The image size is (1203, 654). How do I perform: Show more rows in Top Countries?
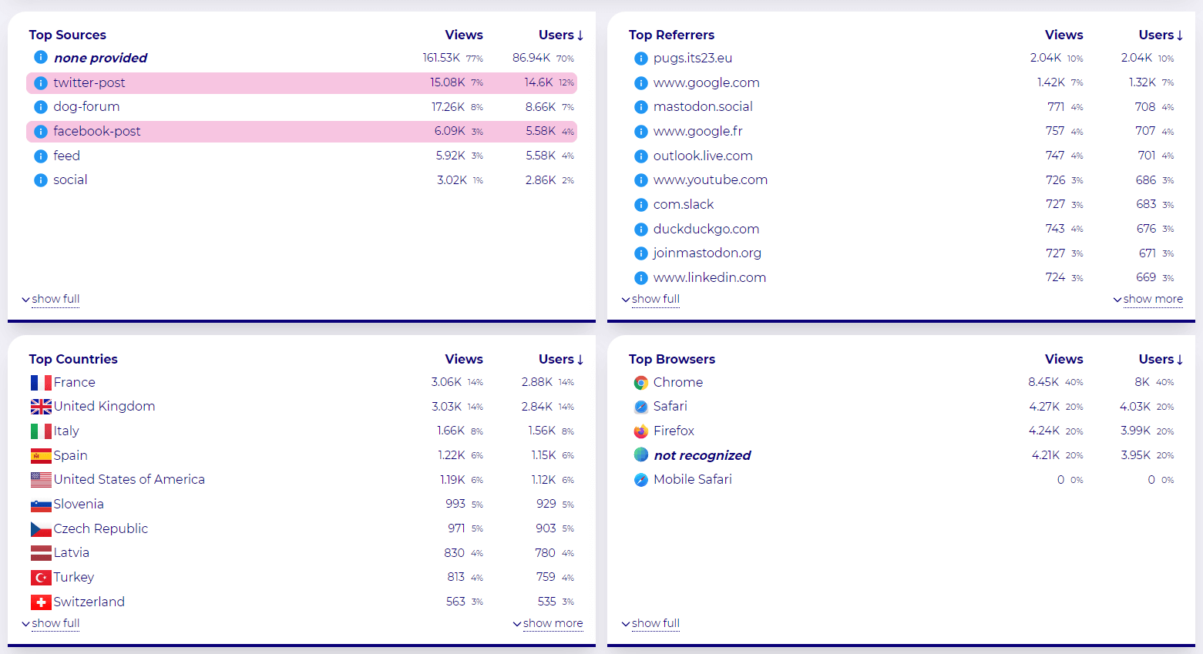coord(548,623)
